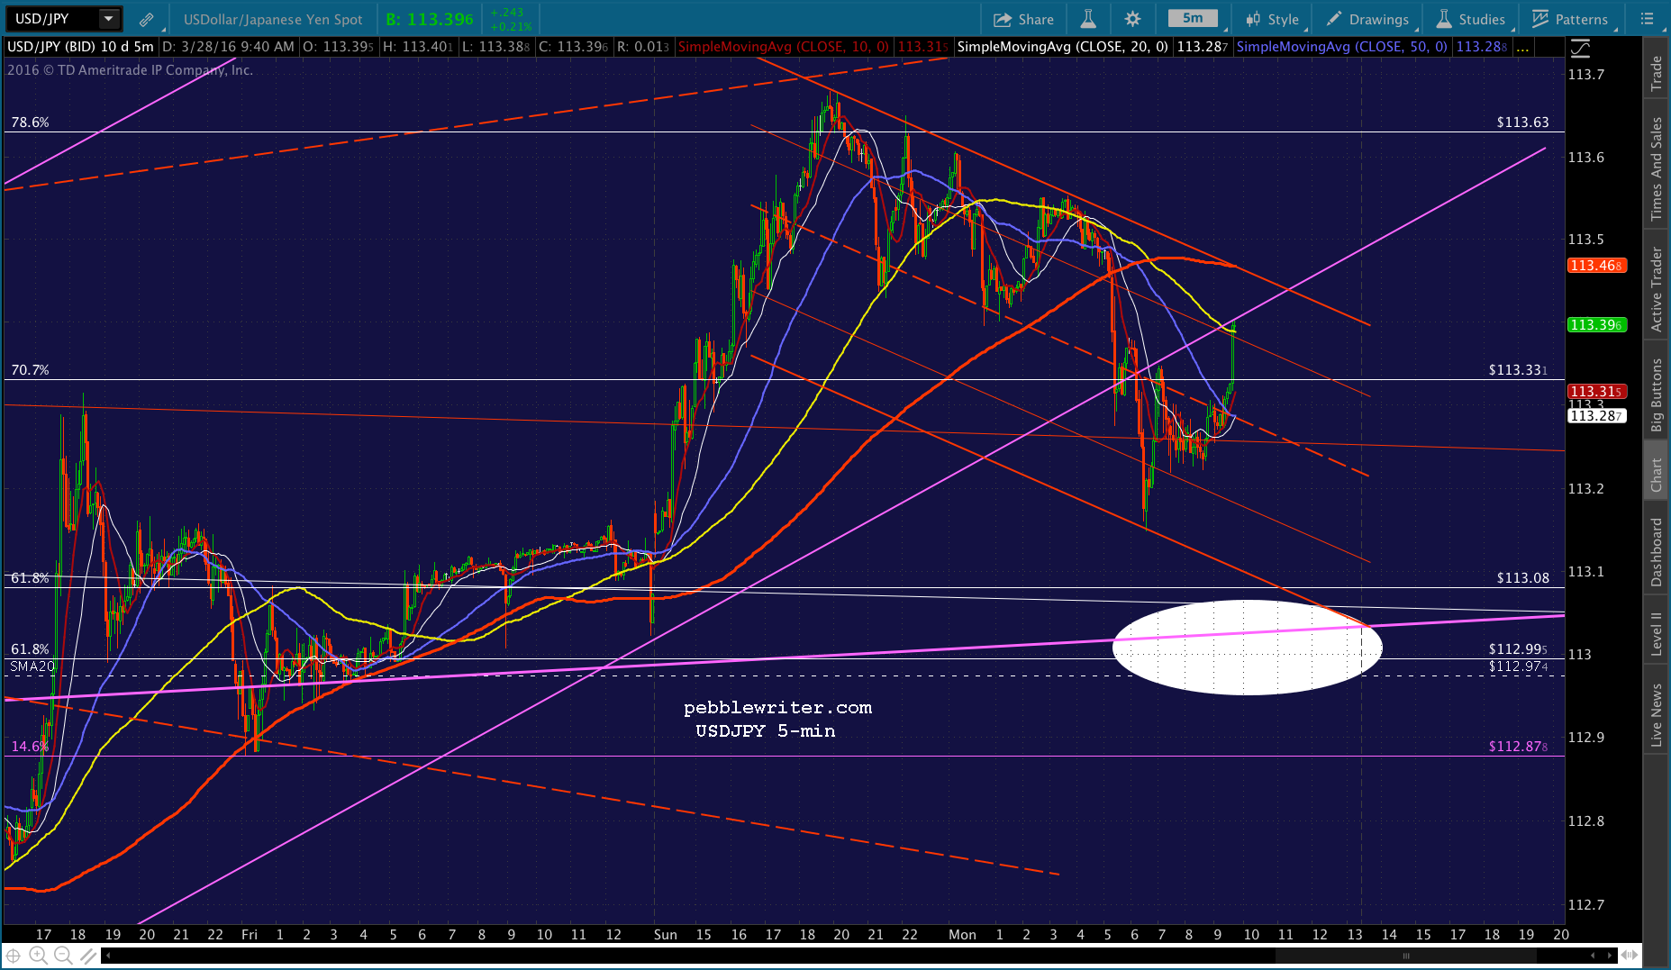Image resolution: width=1671 pixels, height=970 pixels.
Task: Open the Drawings menu
Action: click(x=1367, y=19)
